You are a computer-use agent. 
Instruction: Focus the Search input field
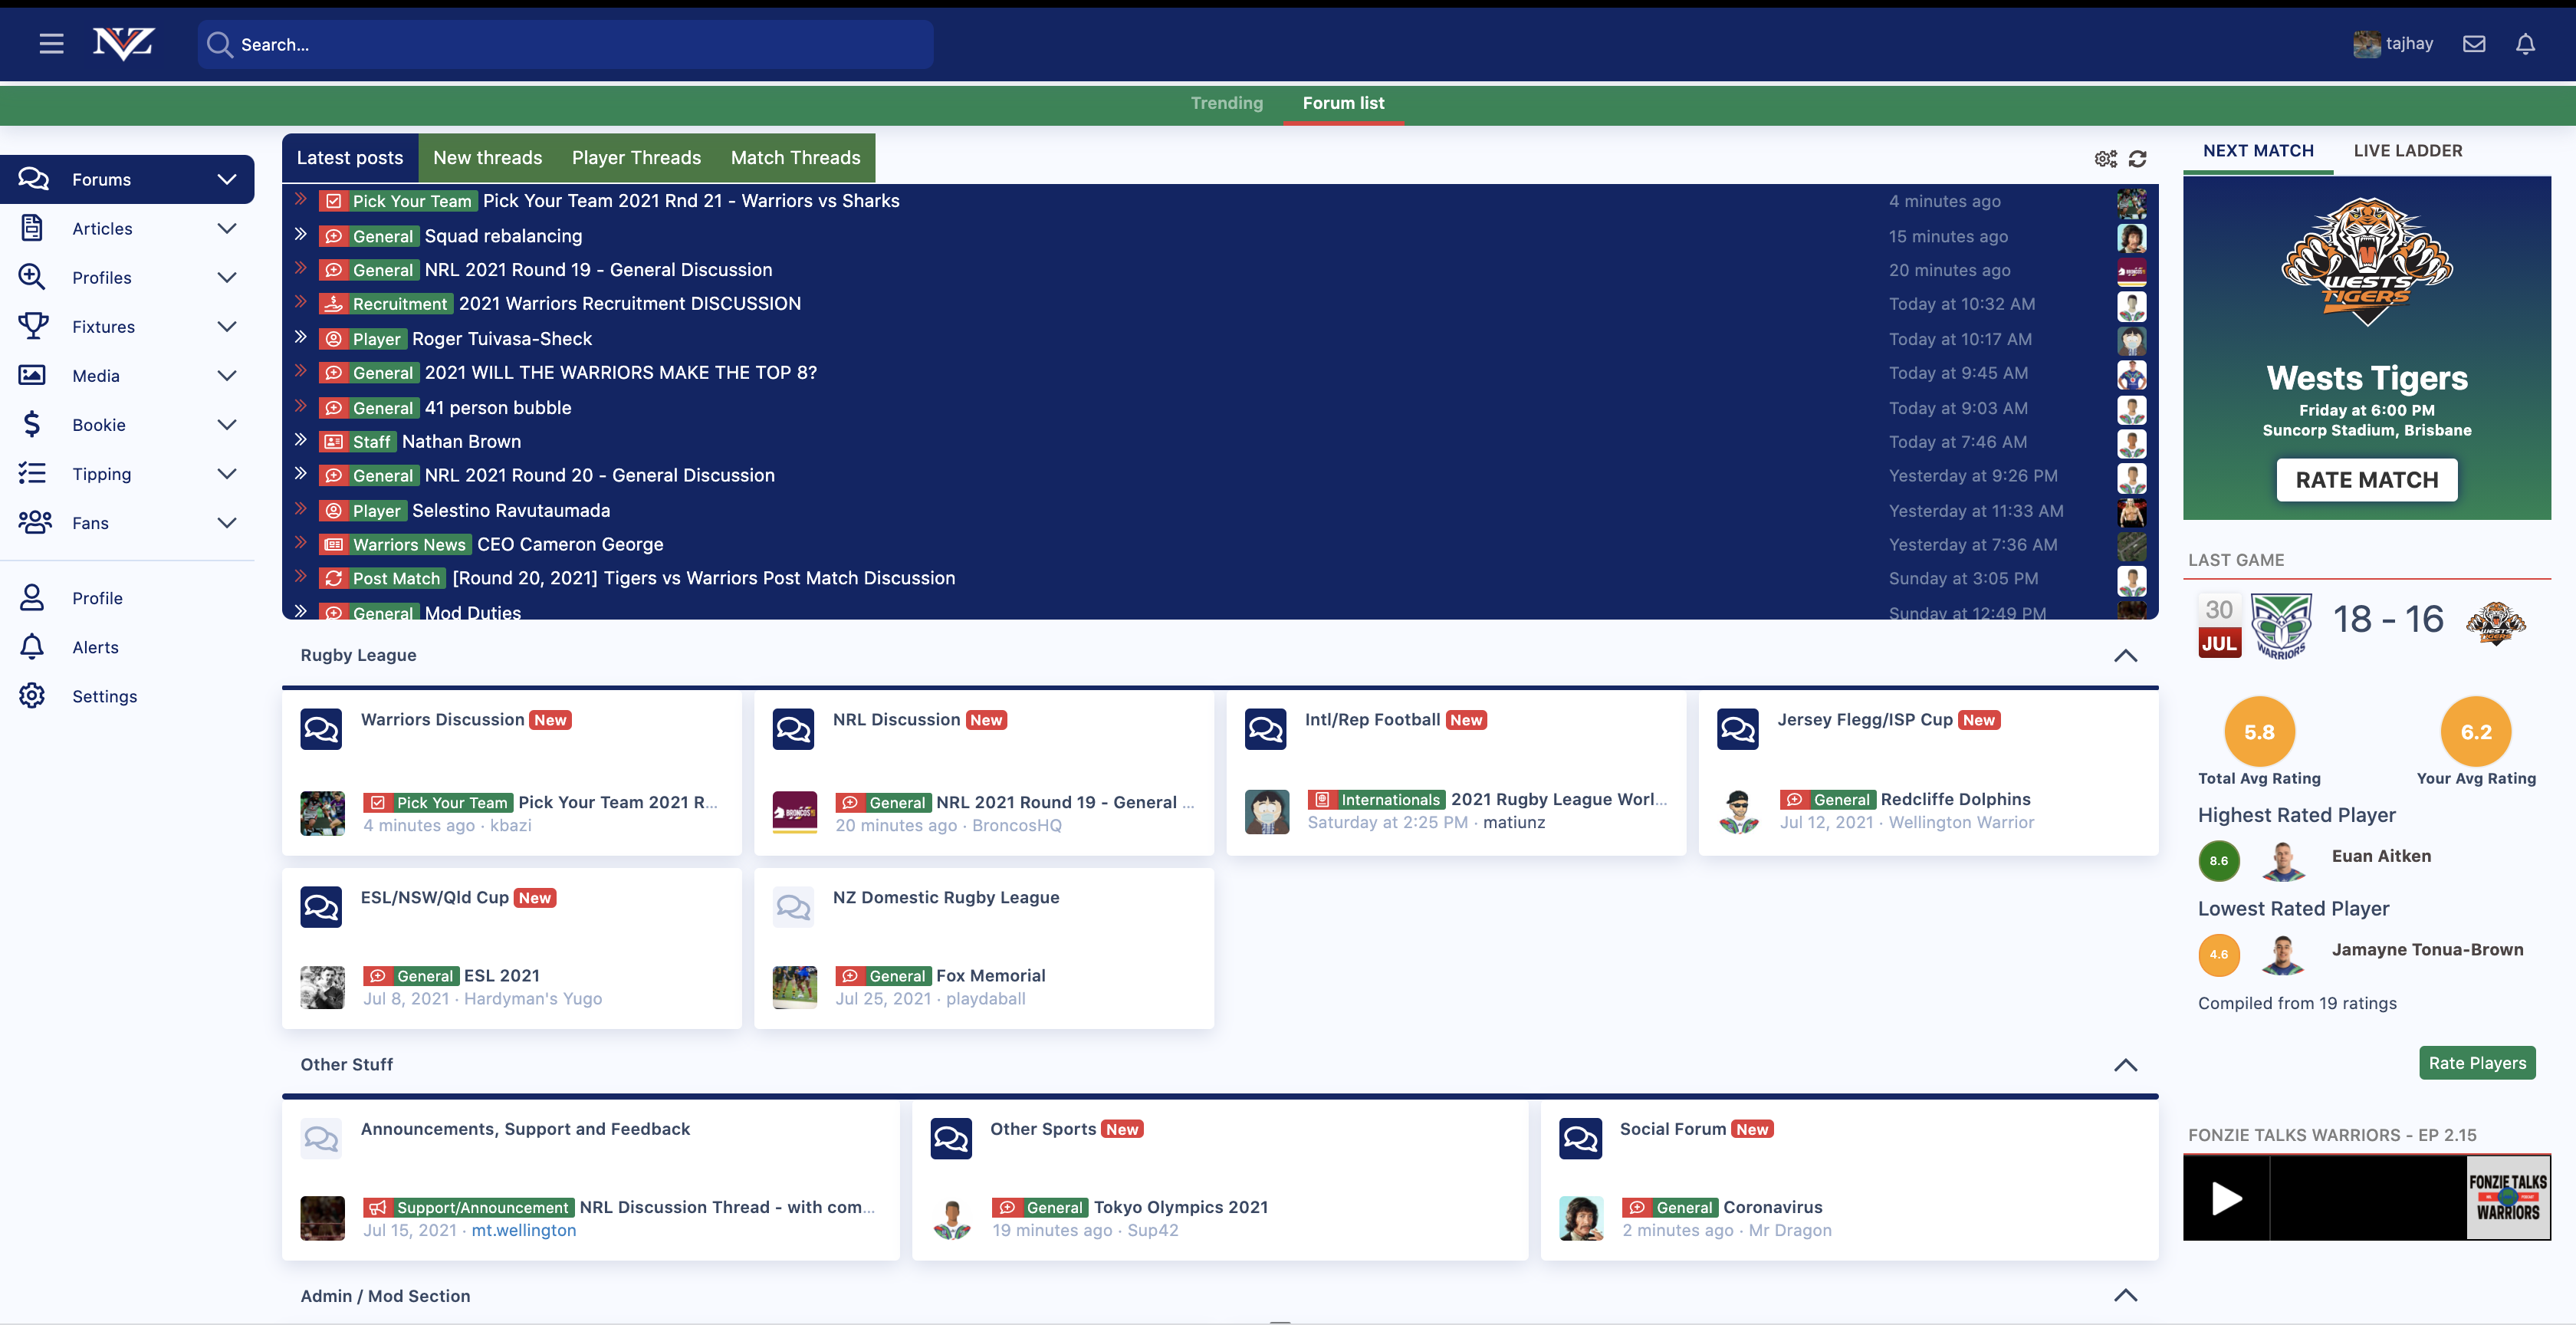click(x=565, y=44)
